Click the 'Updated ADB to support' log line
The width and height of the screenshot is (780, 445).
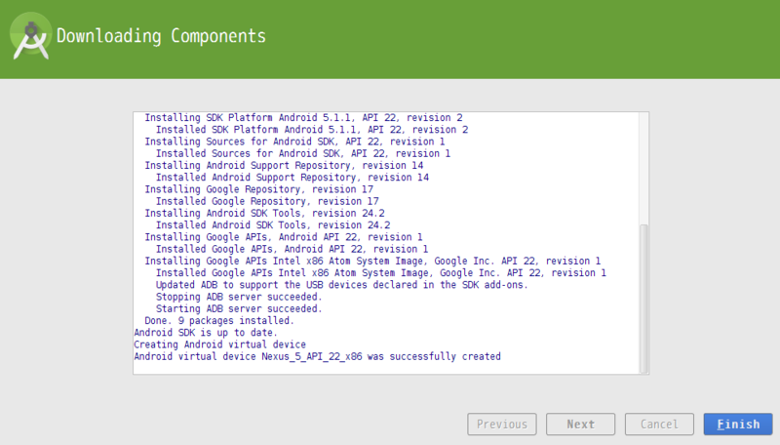click(x=342, y=285)
